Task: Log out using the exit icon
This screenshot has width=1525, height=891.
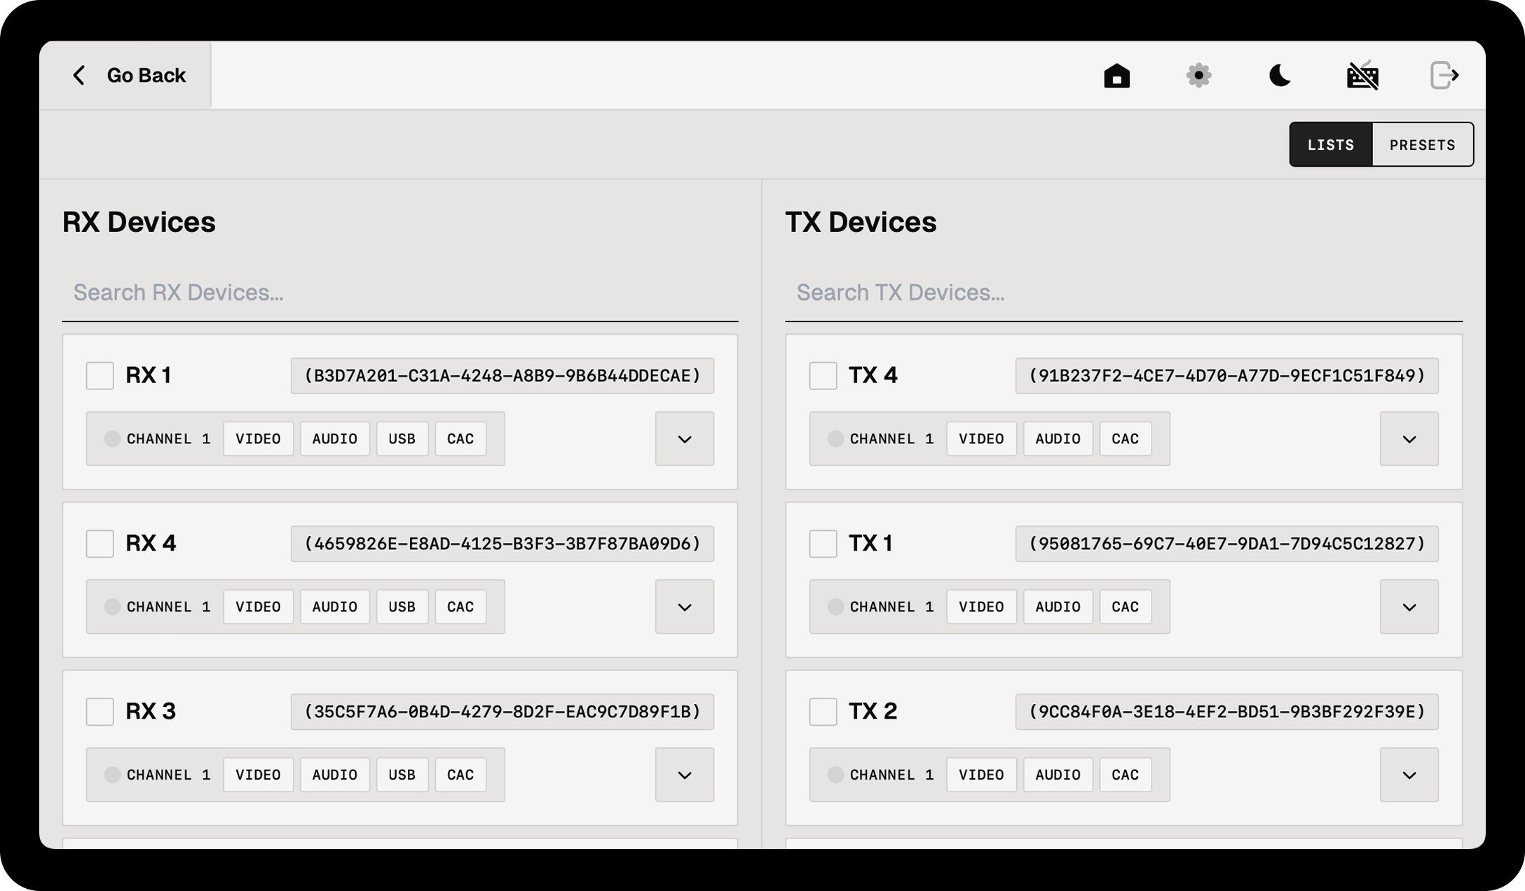Action: click(x=1444, y=76)
